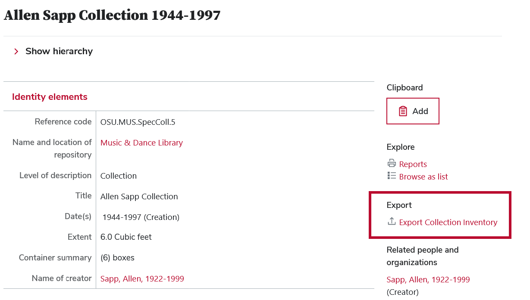Open creator Sapp, Allen link in table
The height and width of the screenshot is (300, 530).
142,278
